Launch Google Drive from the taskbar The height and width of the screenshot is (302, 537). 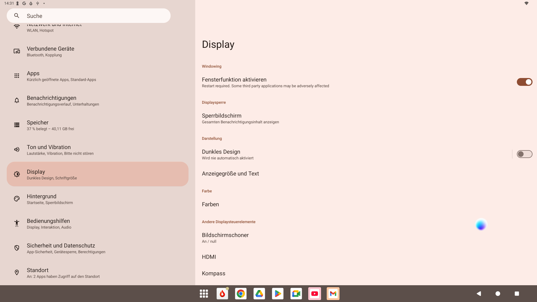click(259, 294)
